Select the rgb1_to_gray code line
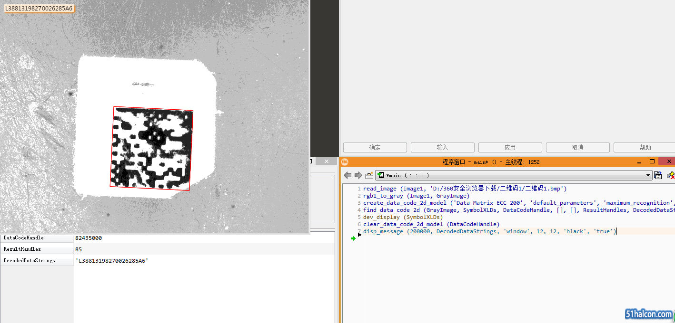The width and height of the screenshot is (675, 323). tap(417, 196)
